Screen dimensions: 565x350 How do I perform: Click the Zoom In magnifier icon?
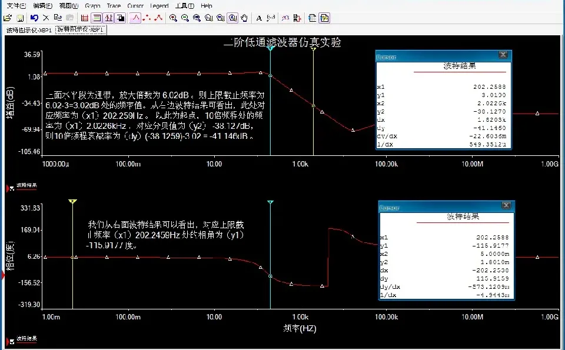pos(173,18)
